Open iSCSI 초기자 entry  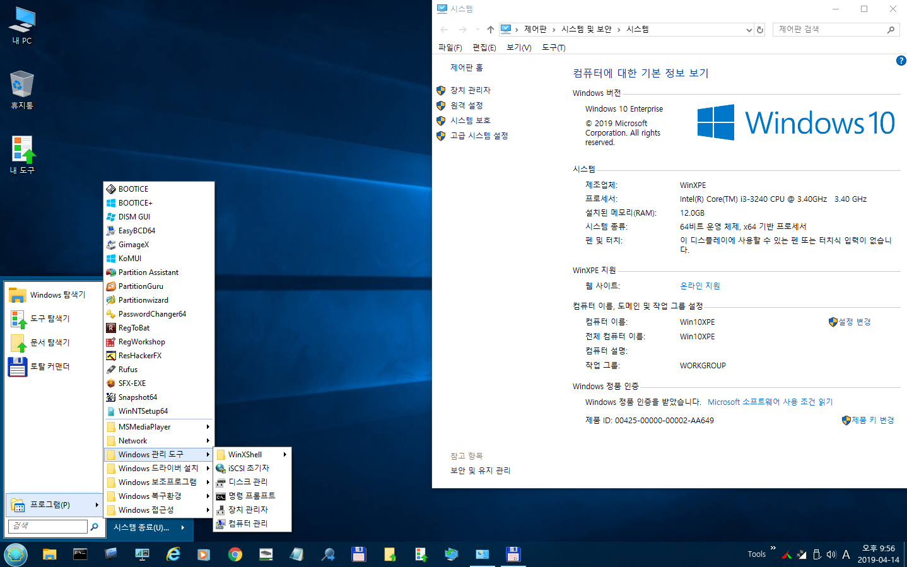(x=252, y=468)
